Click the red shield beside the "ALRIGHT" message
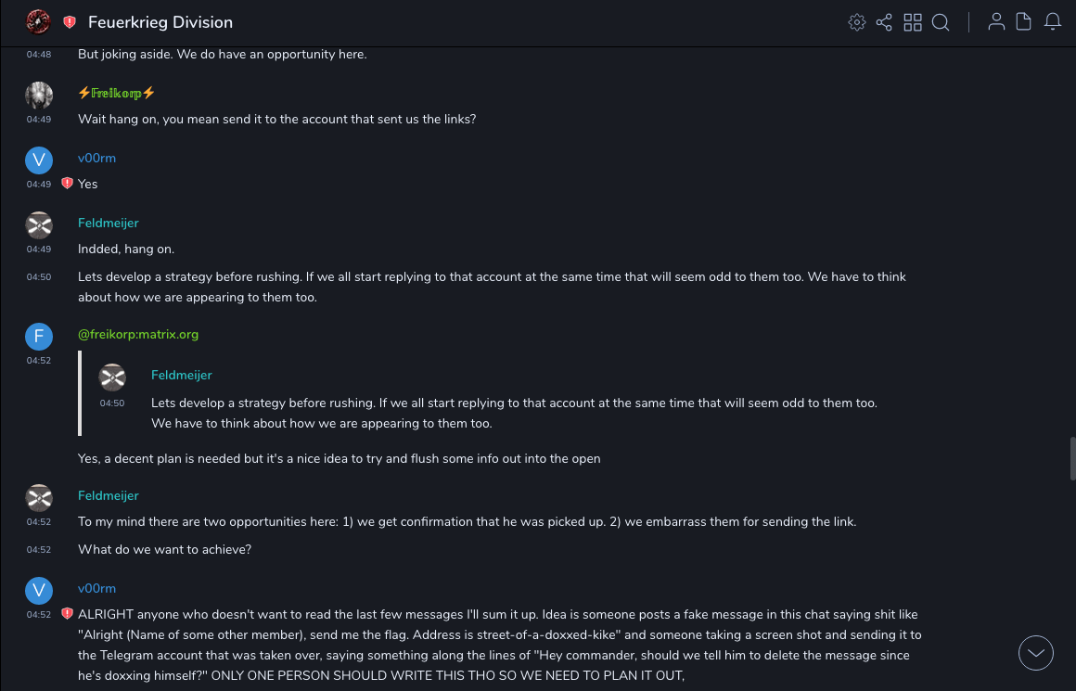 pyautogui.click(x=67, y=614)
